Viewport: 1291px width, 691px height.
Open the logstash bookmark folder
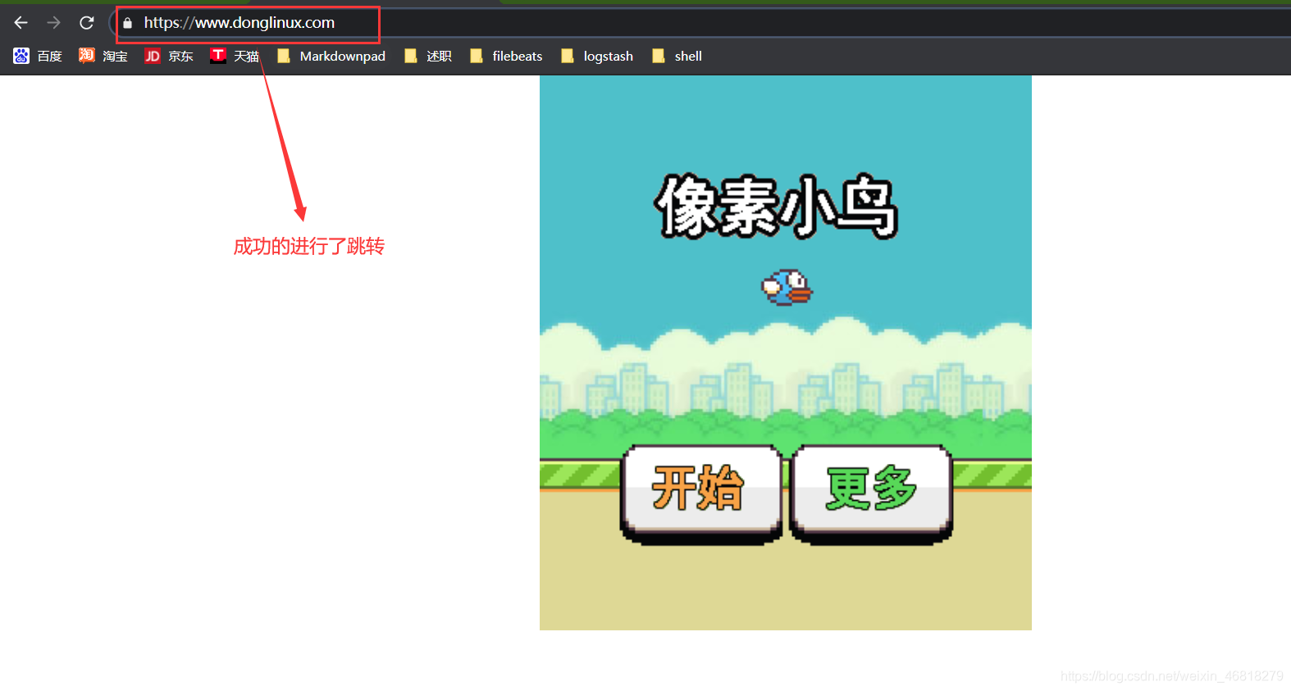pos(597,56)
